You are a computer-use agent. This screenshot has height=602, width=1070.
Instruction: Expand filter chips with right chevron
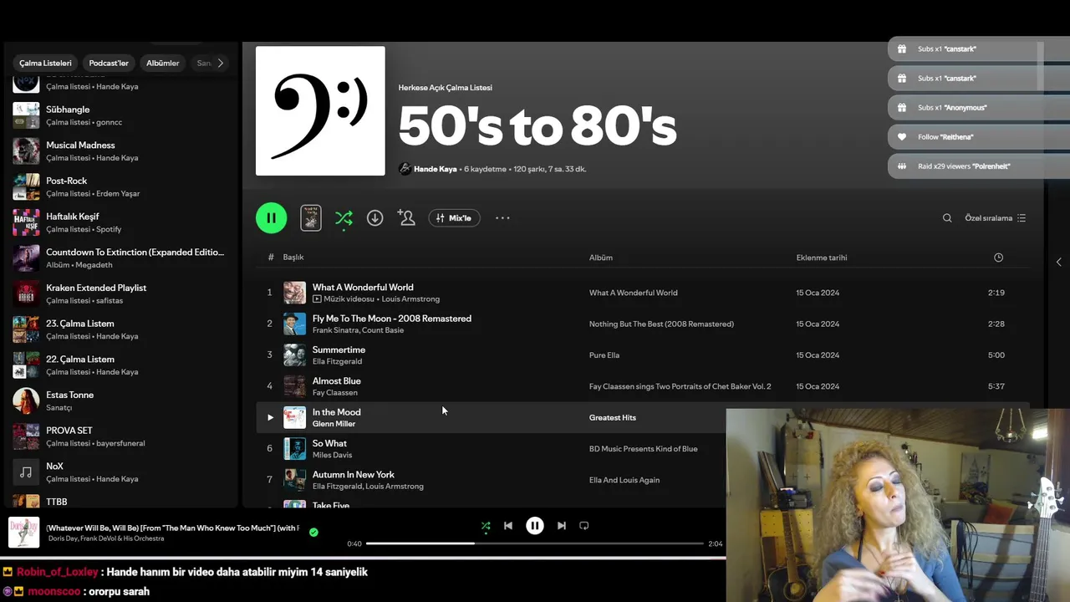point(221,63)
